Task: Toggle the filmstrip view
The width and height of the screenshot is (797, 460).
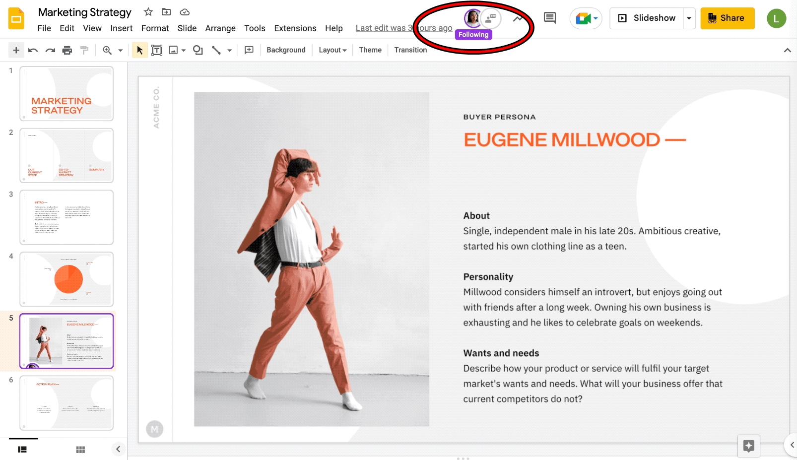Action: point(22,449)
